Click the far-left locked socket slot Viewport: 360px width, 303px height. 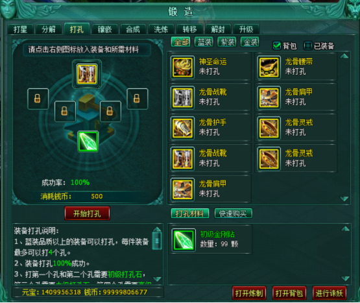(38, 99)
